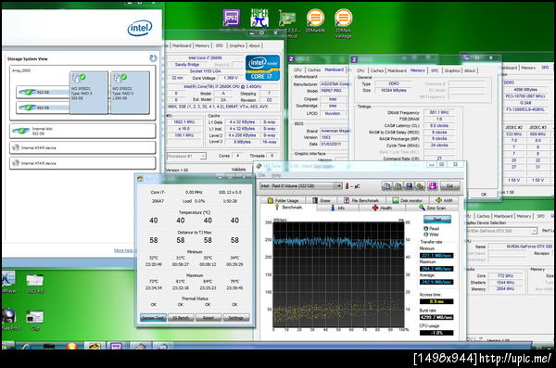The image size is (556, 368).
Task: Click the benchmark graph area in HD Tune
Action: click(x=338, y=274)
